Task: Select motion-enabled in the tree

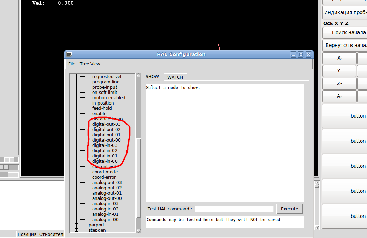Action: click(108, 97)
